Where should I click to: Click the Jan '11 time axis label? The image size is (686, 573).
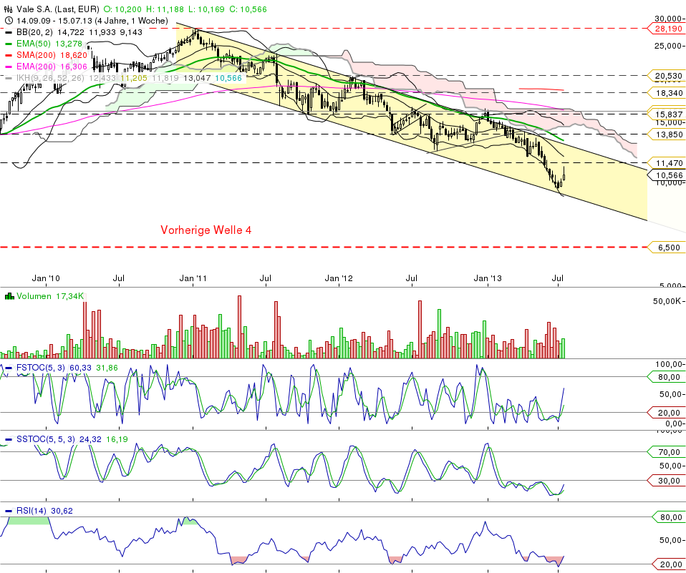click(x=193, y=278)
